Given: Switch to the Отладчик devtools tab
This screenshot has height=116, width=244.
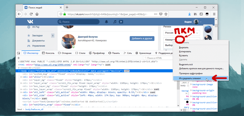Looking at the screenshot, I should [x=65, y=53].
